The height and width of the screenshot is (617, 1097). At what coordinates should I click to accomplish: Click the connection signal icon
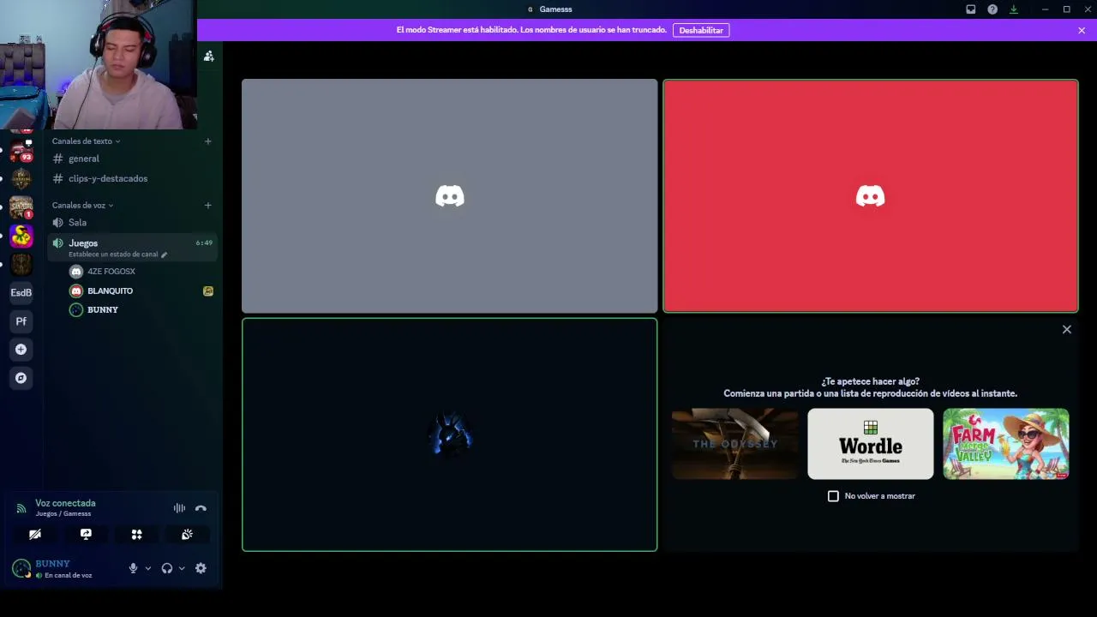21,508
